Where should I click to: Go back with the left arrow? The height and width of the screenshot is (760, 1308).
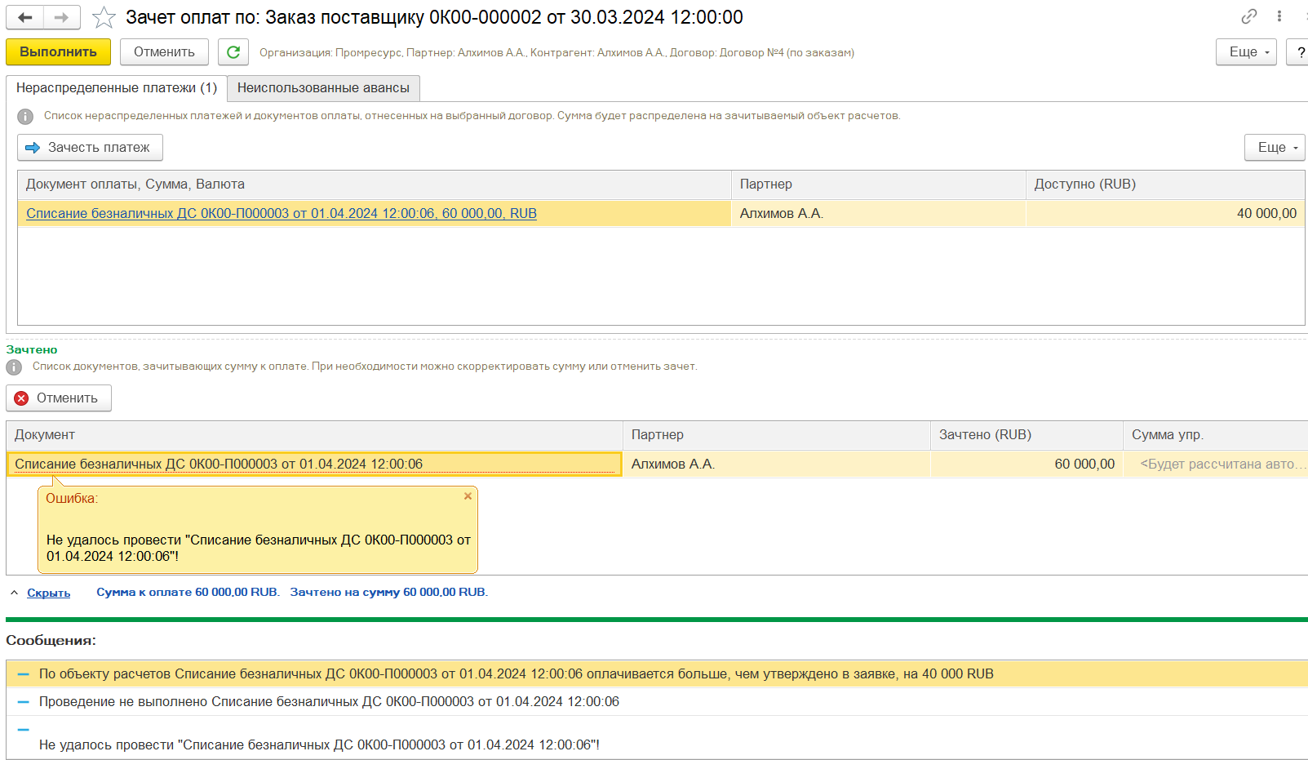click(x=25, y=17)
